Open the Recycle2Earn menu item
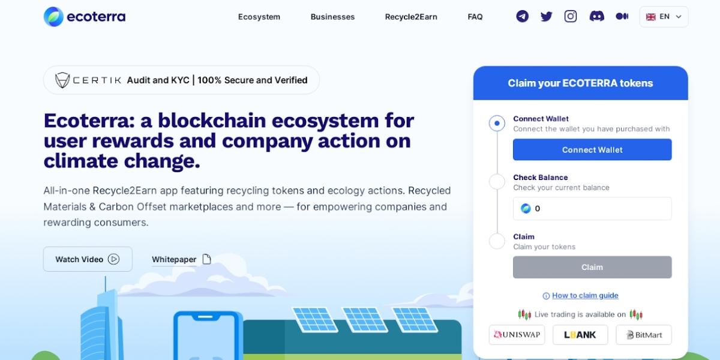Viewport: 720px width, 360px height. point(411,17)
